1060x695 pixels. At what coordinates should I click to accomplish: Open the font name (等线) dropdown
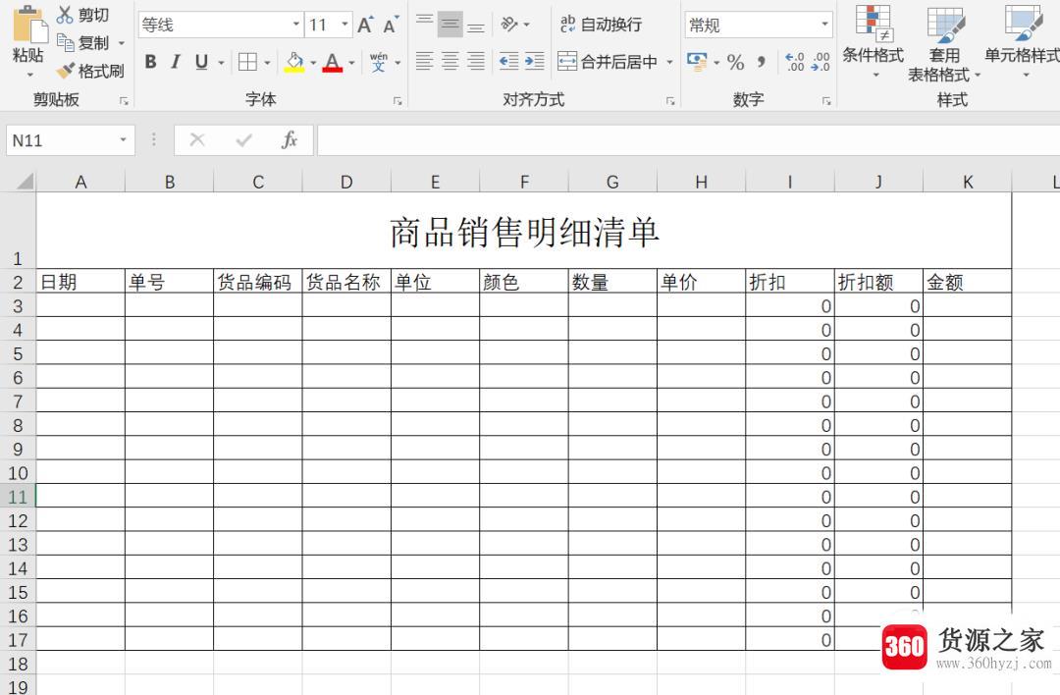296,25
